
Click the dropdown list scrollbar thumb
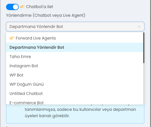pos(144,48)
